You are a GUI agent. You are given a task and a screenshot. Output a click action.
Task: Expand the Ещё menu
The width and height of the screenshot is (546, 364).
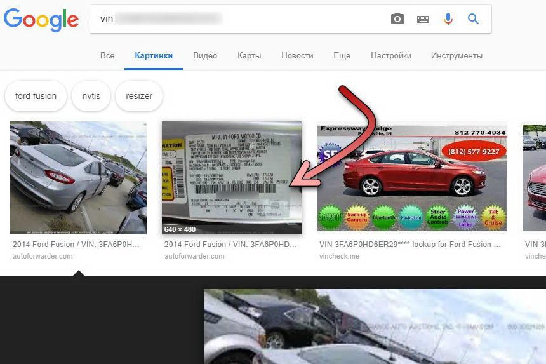point(342,56)
